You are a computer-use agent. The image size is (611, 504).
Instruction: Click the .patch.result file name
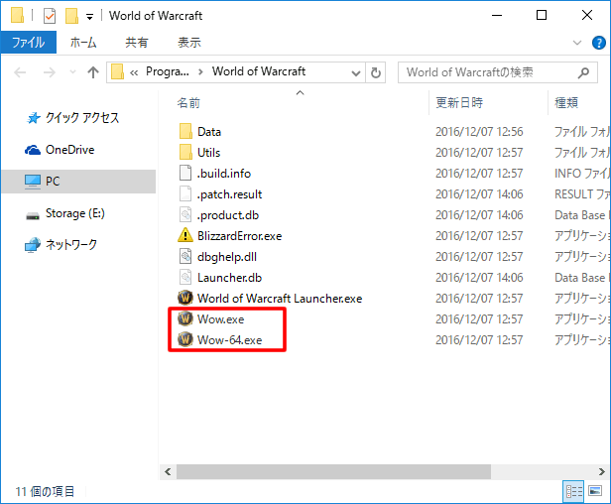tap(229, 194)
